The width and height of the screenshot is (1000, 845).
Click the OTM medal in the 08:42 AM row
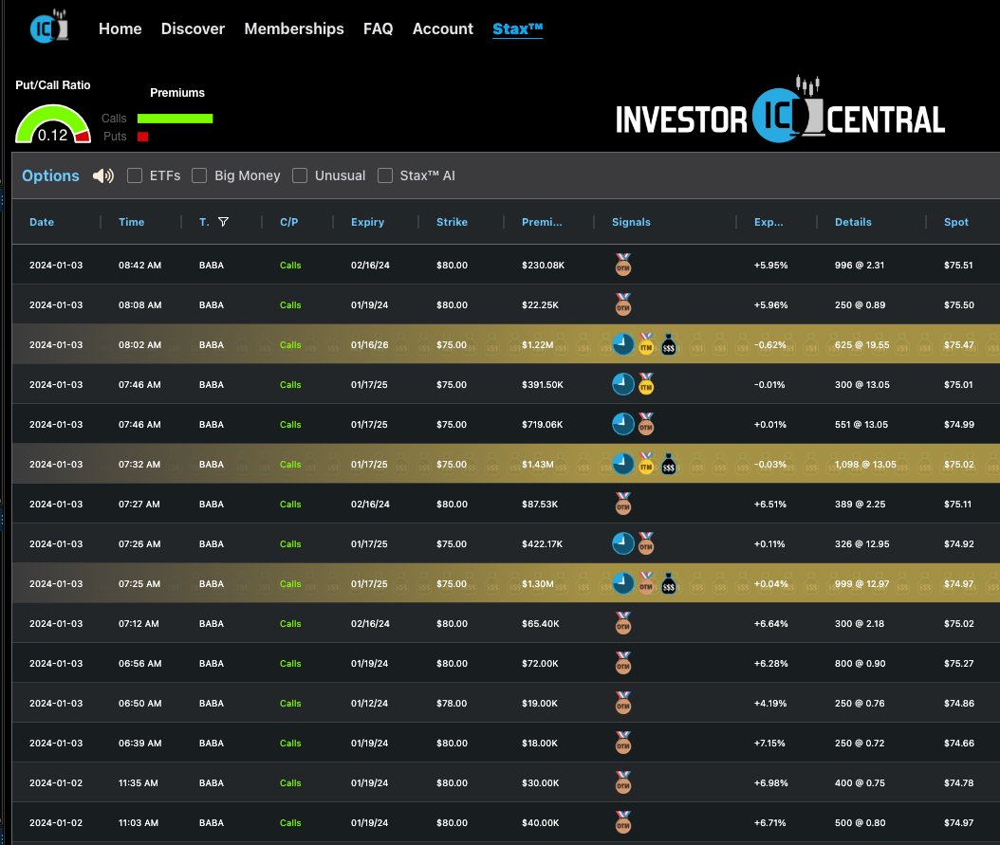click(x=623, y=265)
